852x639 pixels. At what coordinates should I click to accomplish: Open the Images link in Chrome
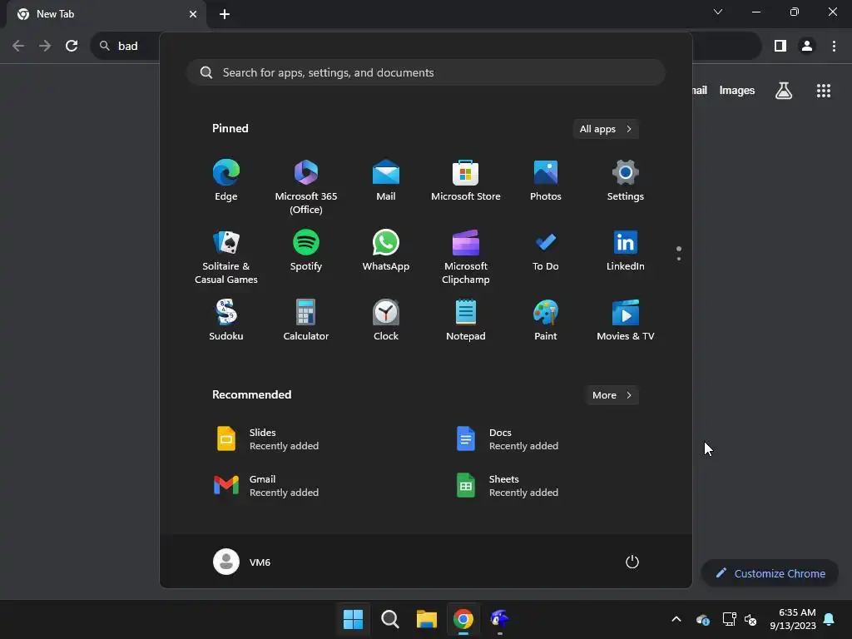click(x=737, y=90)
